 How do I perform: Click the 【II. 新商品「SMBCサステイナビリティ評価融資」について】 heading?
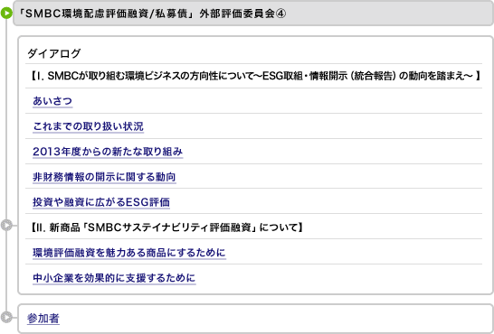pyautogui.click(x=166, y=227)
